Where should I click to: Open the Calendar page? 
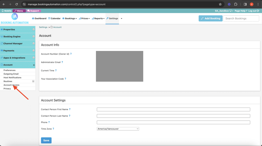tap(54, 18)
